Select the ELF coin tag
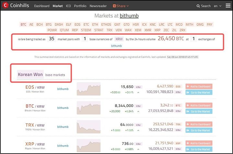Screen dimensions: 233x154 click(69, 24)
